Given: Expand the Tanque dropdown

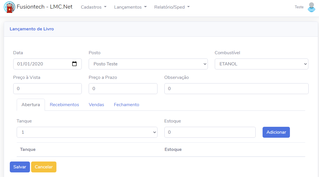Looking at the screenshot, I should tap(87, 132).
